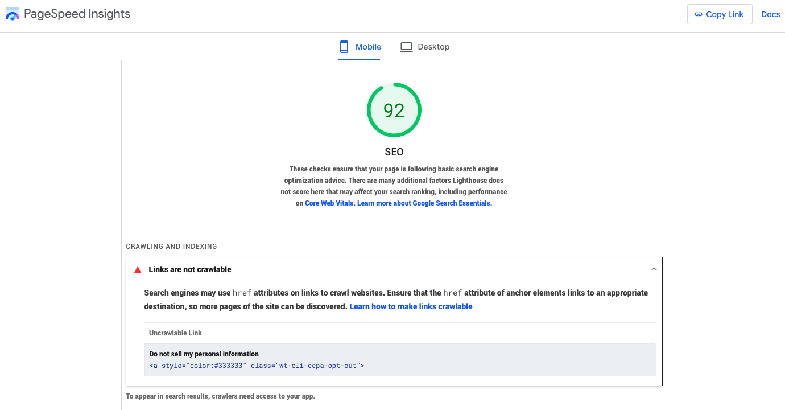Click the PageSpeed Insights title text
Screen dimensions: 785x410
pyautogui.click(x=77, y=14)
